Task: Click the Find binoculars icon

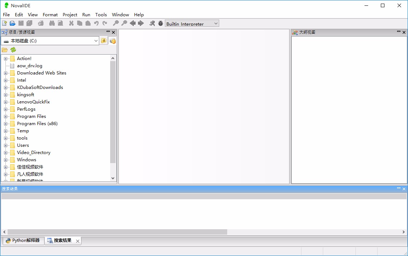Action: pos(52,24)
